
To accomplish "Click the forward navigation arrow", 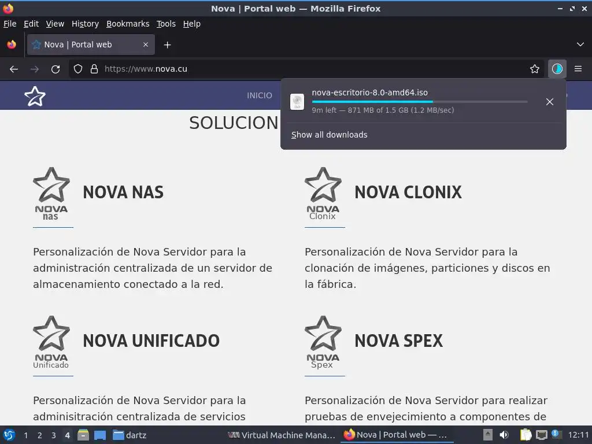I will tap(35, 69).
